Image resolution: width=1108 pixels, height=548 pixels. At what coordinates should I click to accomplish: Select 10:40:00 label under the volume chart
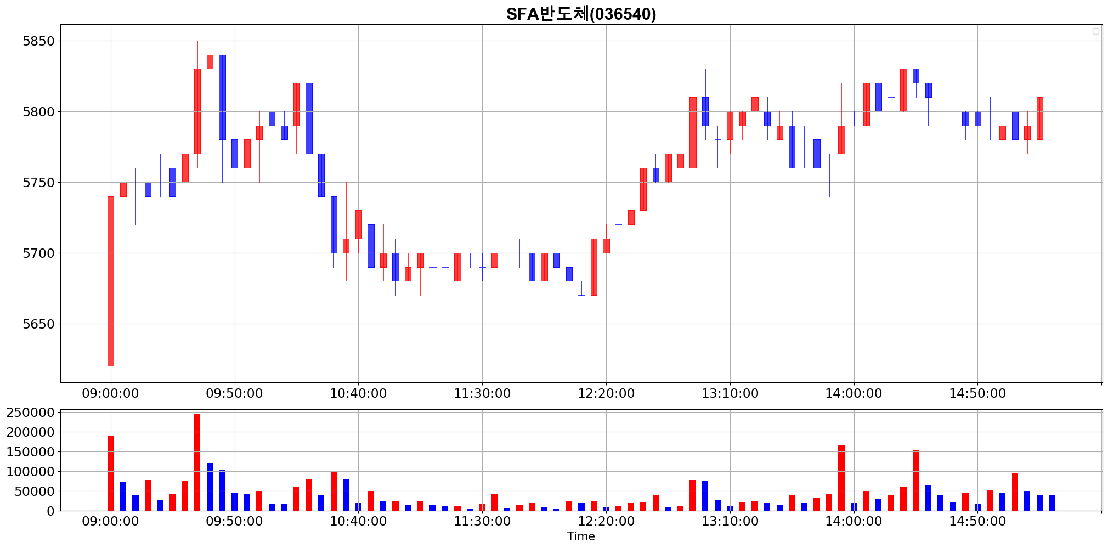tap(358, 521)
